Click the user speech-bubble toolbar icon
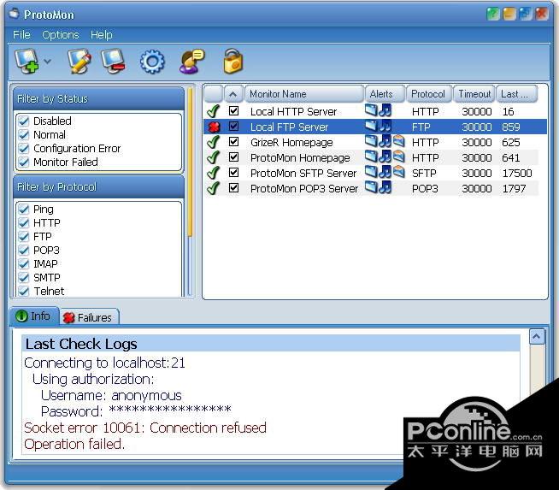This screenshot has height=490, width=559. pyautogui.click(x=192, y=62)
